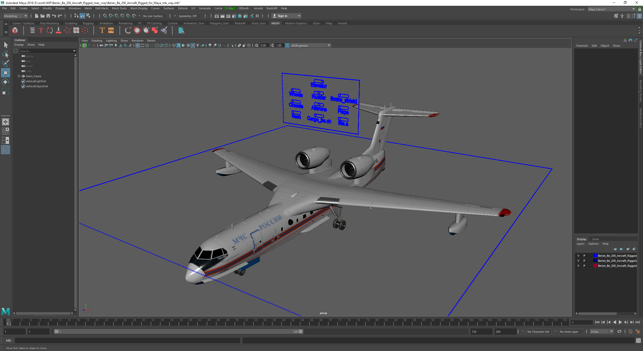Toggle playback P of the dark navy layer
Viewport: 643px width, 351px height.
(584, 261)
